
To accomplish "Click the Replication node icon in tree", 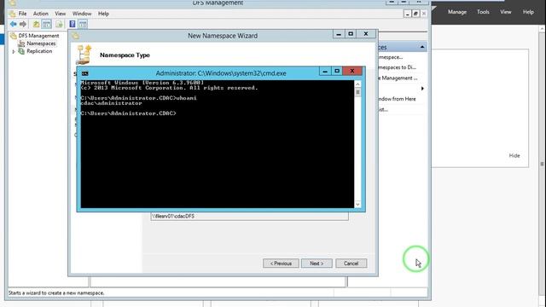I will click(x=21, y=51).
